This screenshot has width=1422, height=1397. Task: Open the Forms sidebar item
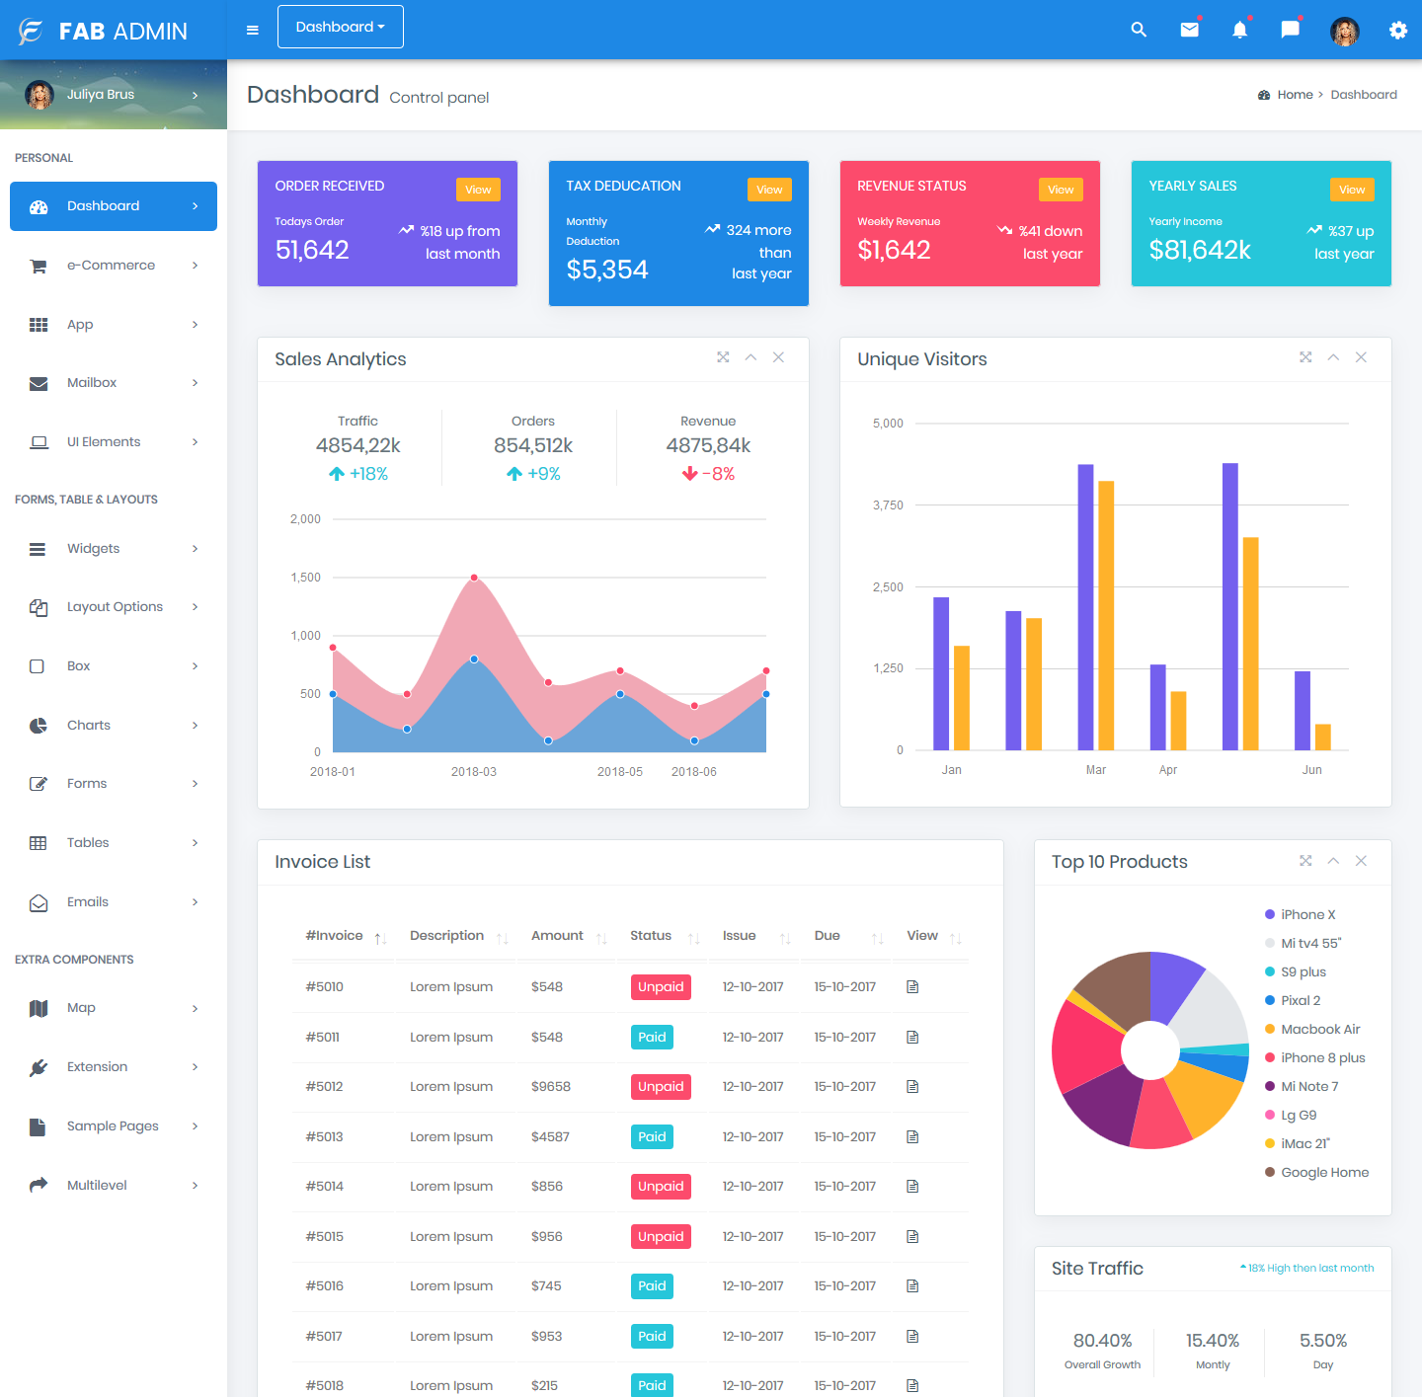click(114, 784)
